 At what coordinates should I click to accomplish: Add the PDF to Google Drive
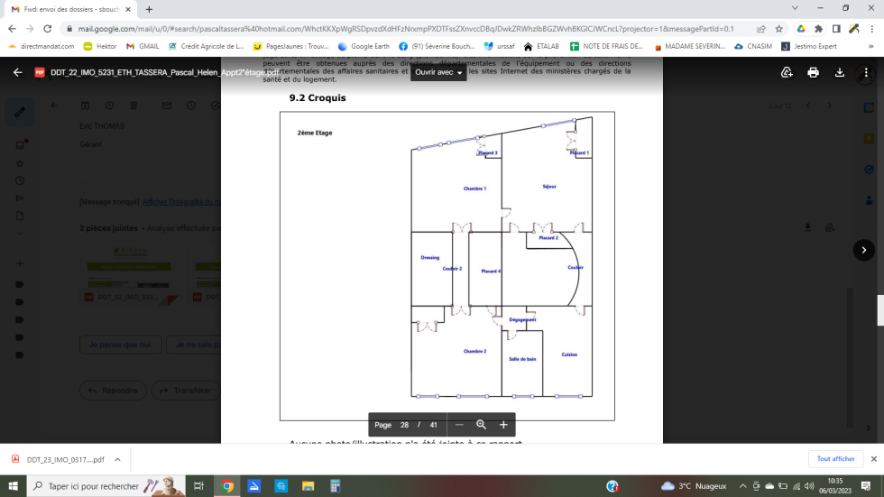pos(787,72)
